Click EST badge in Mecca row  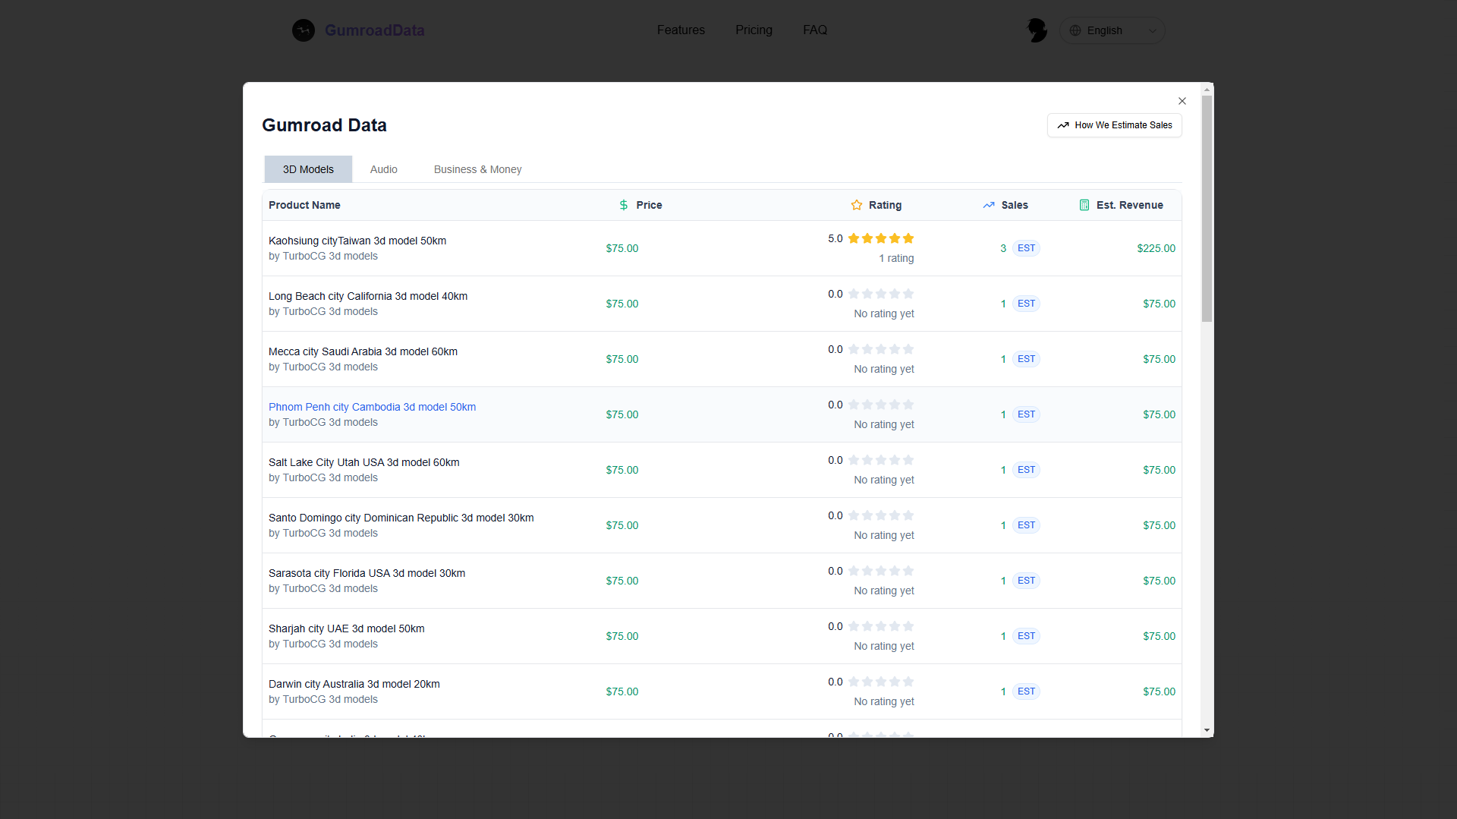coord(1026,359)
